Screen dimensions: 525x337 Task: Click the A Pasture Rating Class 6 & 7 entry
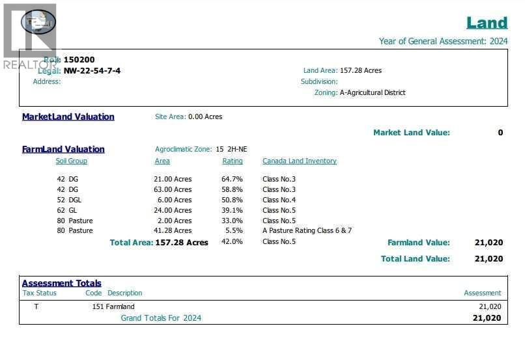tap(307, 231)
